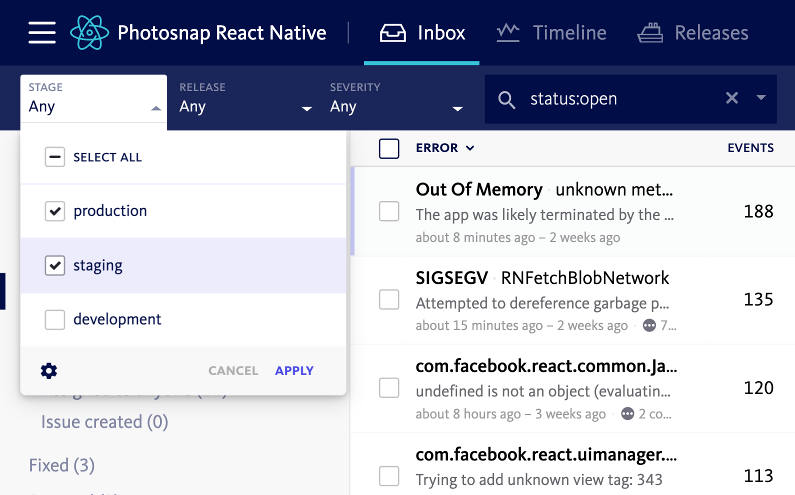Viewport: 795px width, 495px height.
Task: Open comments bubble on com.facebook.react.common error
Action: (627, 414)
